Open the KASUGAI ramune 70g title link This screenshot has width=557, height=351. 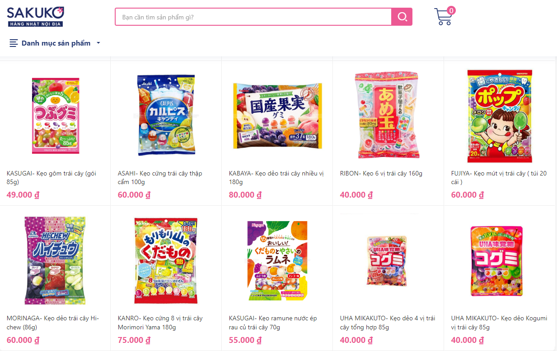tap(273, 323)
